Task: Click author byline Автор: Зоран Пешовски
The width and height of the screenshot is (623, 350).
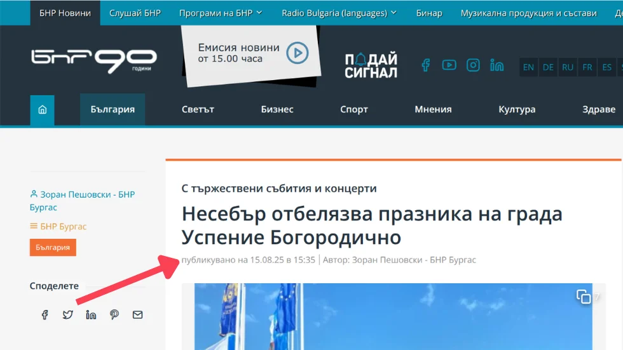Action: [x=399, y=260]
